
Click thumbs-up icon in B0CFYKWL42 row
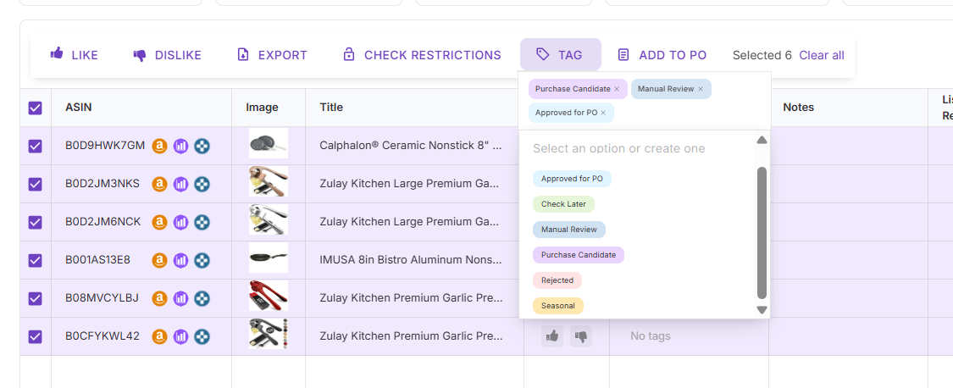pos(551,335)
